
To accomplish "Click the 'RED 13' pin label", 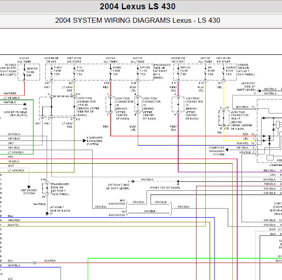I will click(x=248, y=134).
